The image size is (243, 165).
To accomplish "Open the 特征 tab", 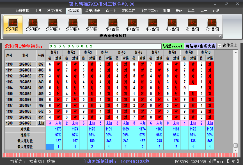I will [x=179, y=11].
